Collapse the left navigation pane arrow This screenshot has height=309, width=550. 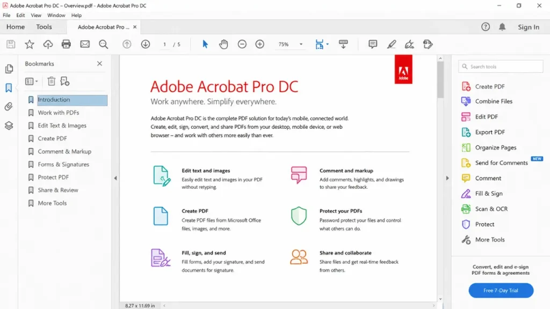click(x=115, y=178)
